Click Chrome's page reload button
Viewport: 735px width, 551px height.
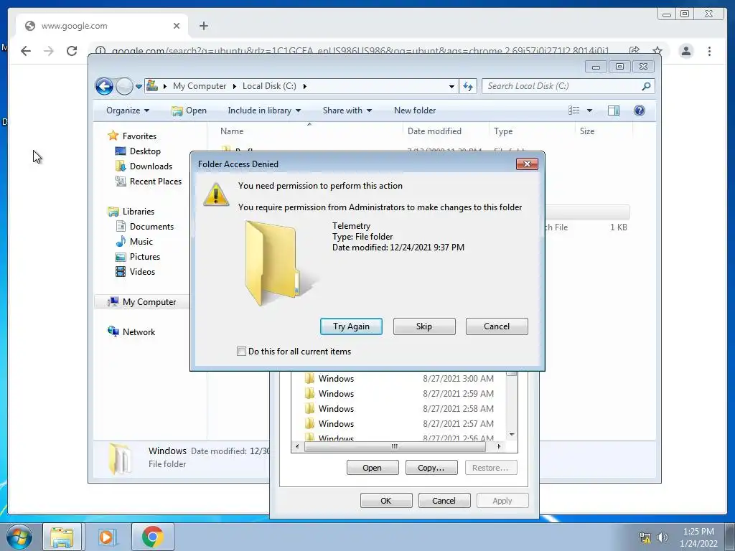pyautogui.click(x=72, y=51)
